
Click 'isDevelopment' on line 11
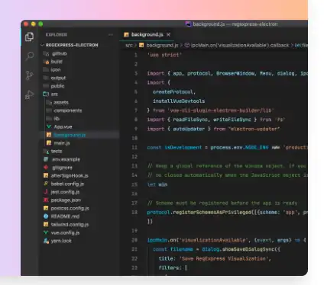[x=183, y=147]
